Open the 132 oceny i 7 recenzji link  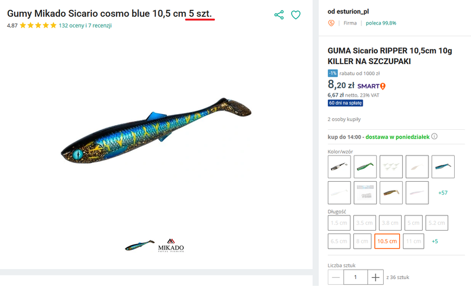click(85, 26)
